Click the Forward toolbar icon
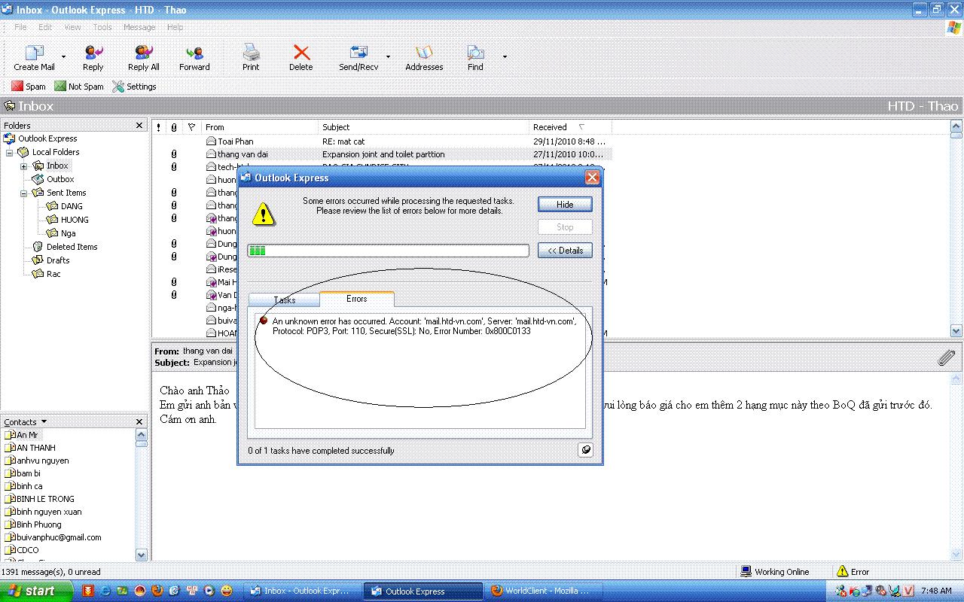This screenshot has height=602, width=964. [194, 53]
